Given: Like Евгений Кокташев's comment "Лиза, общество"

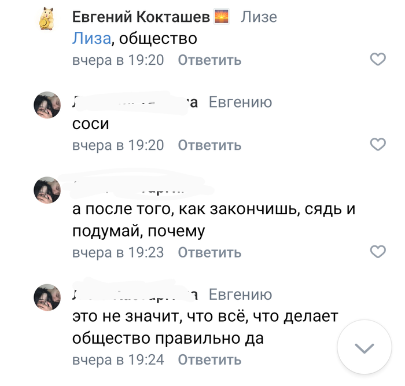Looking at the screenshot, I should coord(377,60).
